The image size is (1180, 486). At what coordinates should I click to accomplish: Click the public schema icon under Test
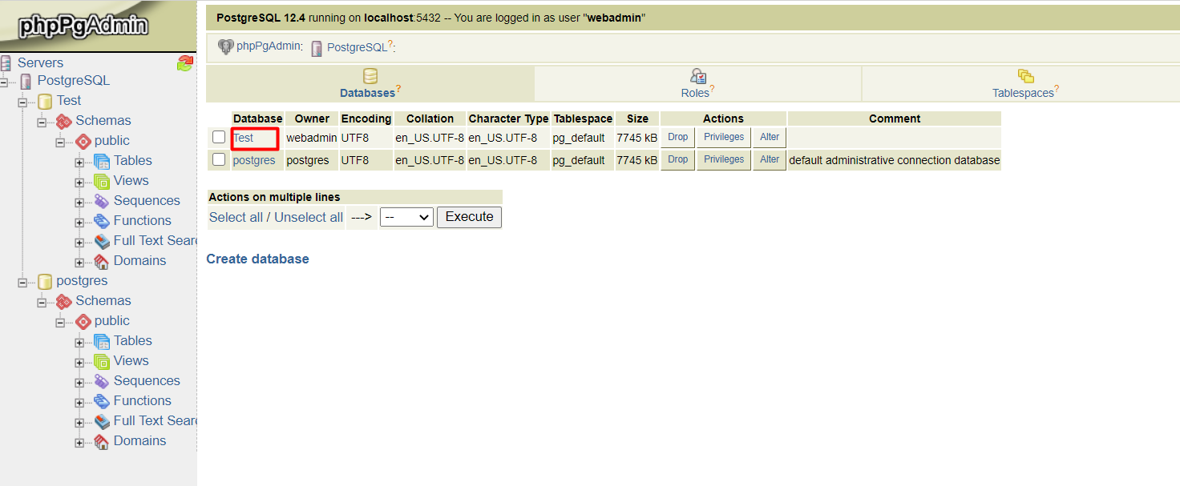pos(83,141)
